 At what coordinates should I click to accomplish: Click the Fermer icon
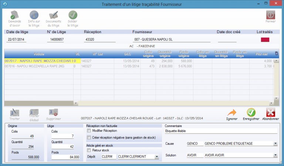270,15
